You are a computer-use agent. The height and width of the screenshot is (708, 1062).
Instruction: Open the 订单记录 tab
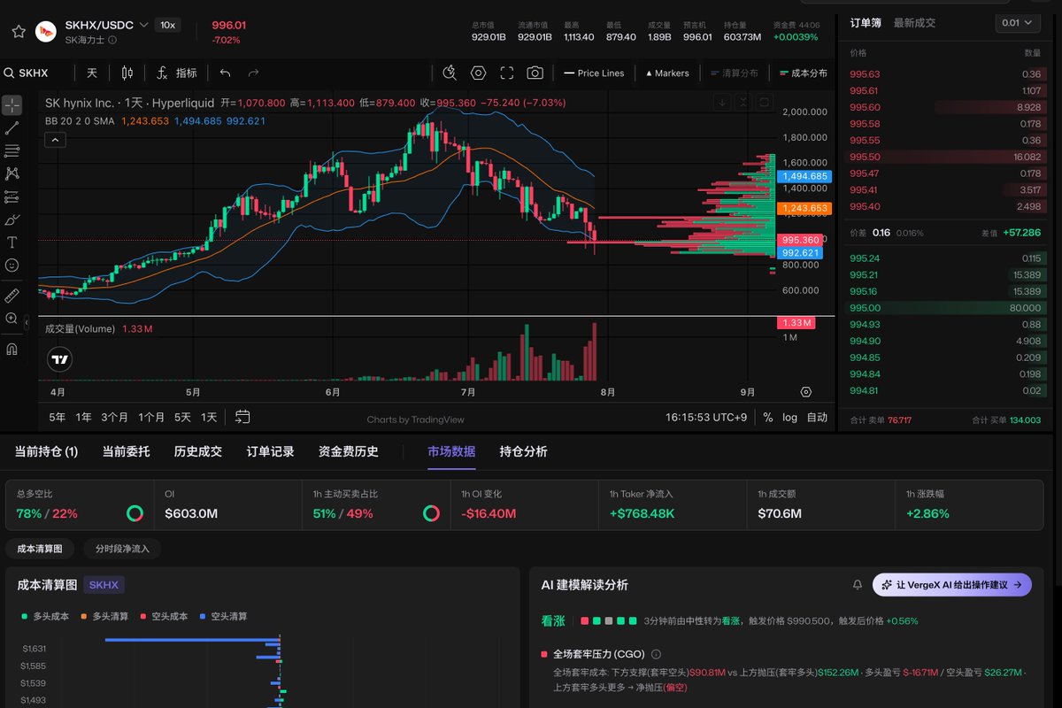[270, 451]
